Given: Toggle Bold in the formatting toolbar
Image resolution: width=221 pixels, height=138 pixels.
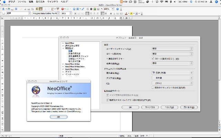Looking at the screenshot, I should [x=75, y=13].
